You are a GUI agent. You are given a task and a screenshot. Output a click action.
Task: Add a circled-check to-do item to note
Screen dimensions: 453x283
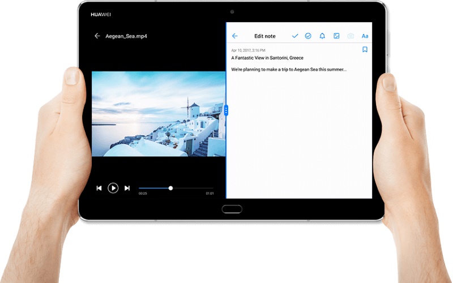click(x=308, y=36)
